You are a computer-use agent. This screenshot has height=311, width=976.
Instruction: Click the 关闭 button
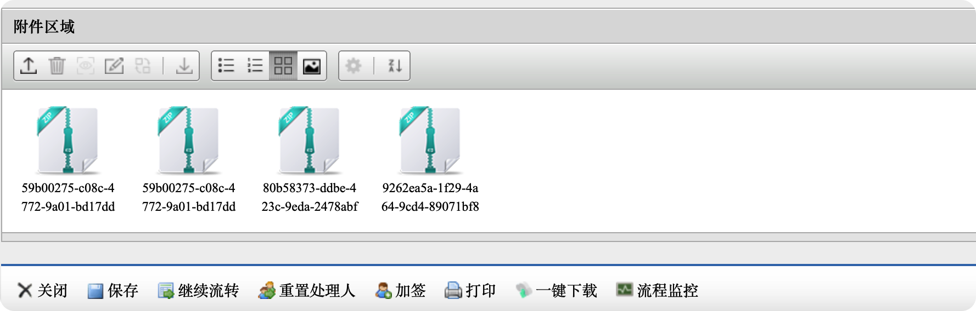(x=42, y=290)
